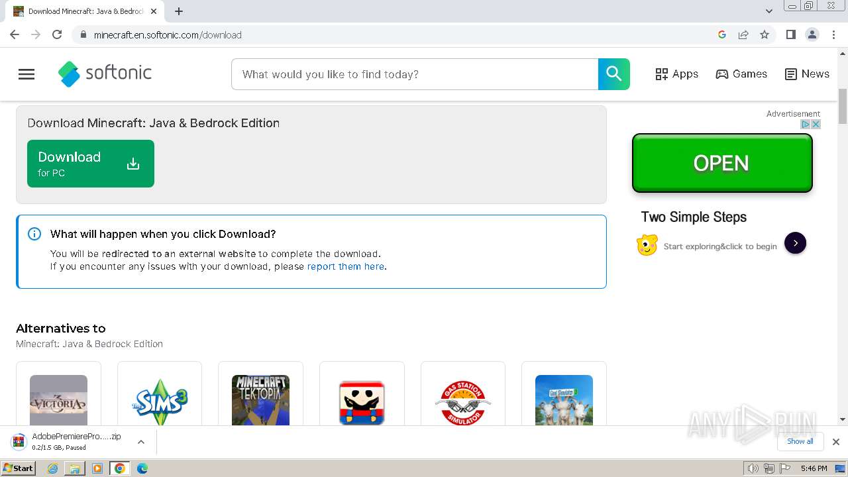The image size is (848, 477).
Task: Expand the AdobePremierePro zip download options
Action: click(140, 442)
